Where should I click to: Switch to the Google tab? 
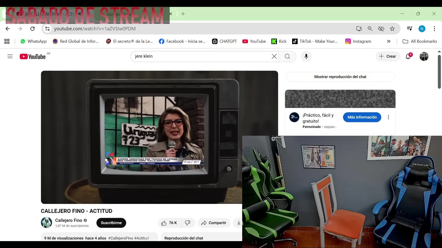tap(135, 14)
